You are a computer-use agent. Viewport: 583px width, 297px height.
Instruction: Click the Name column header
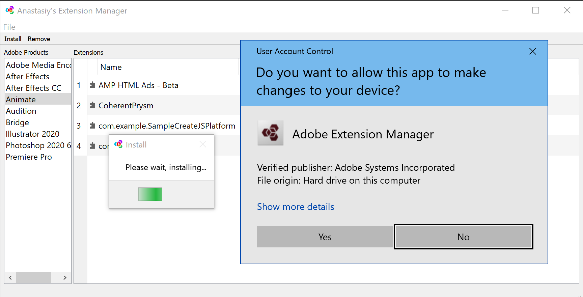(x=111, y=67)
